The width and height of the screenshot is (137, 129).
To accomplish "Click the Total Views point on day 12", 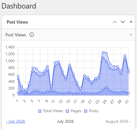I will click(58, 62).
